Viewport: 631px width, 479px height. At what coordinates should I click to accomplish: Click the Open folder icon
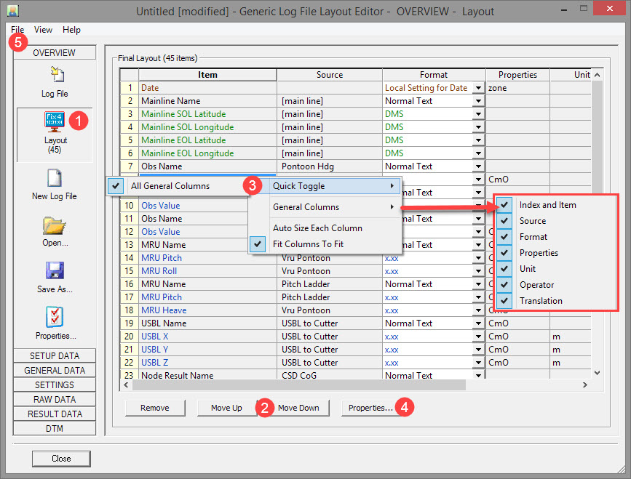[x=55, y=225]
